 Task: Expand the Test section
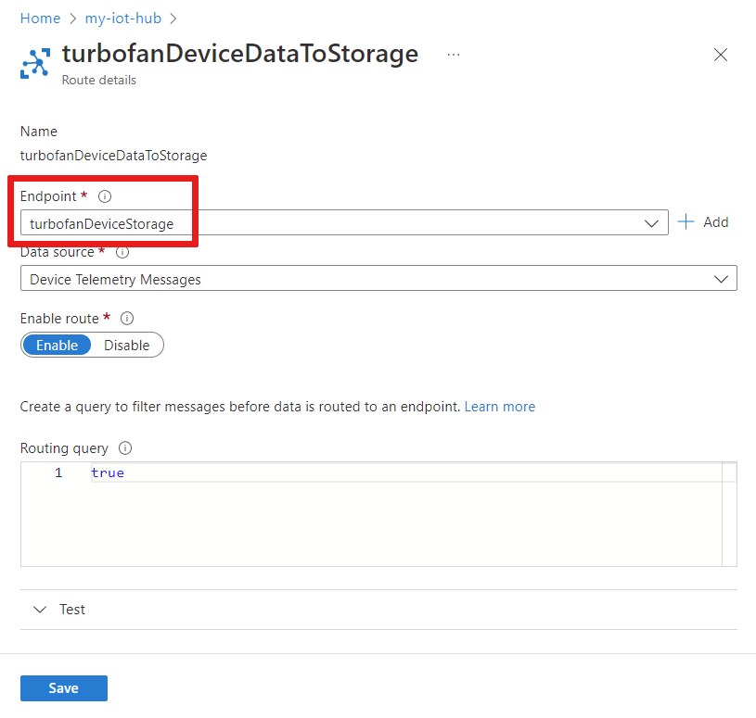coord(72,609)
